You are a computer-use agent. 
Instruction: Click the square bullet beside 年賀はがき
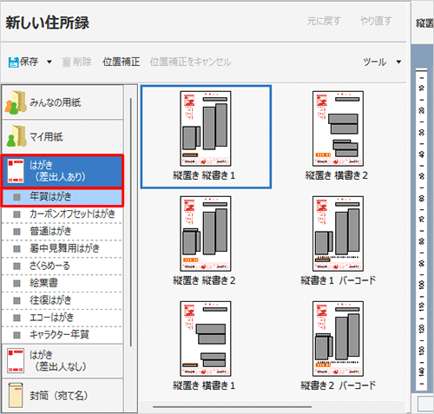[17, 197]
